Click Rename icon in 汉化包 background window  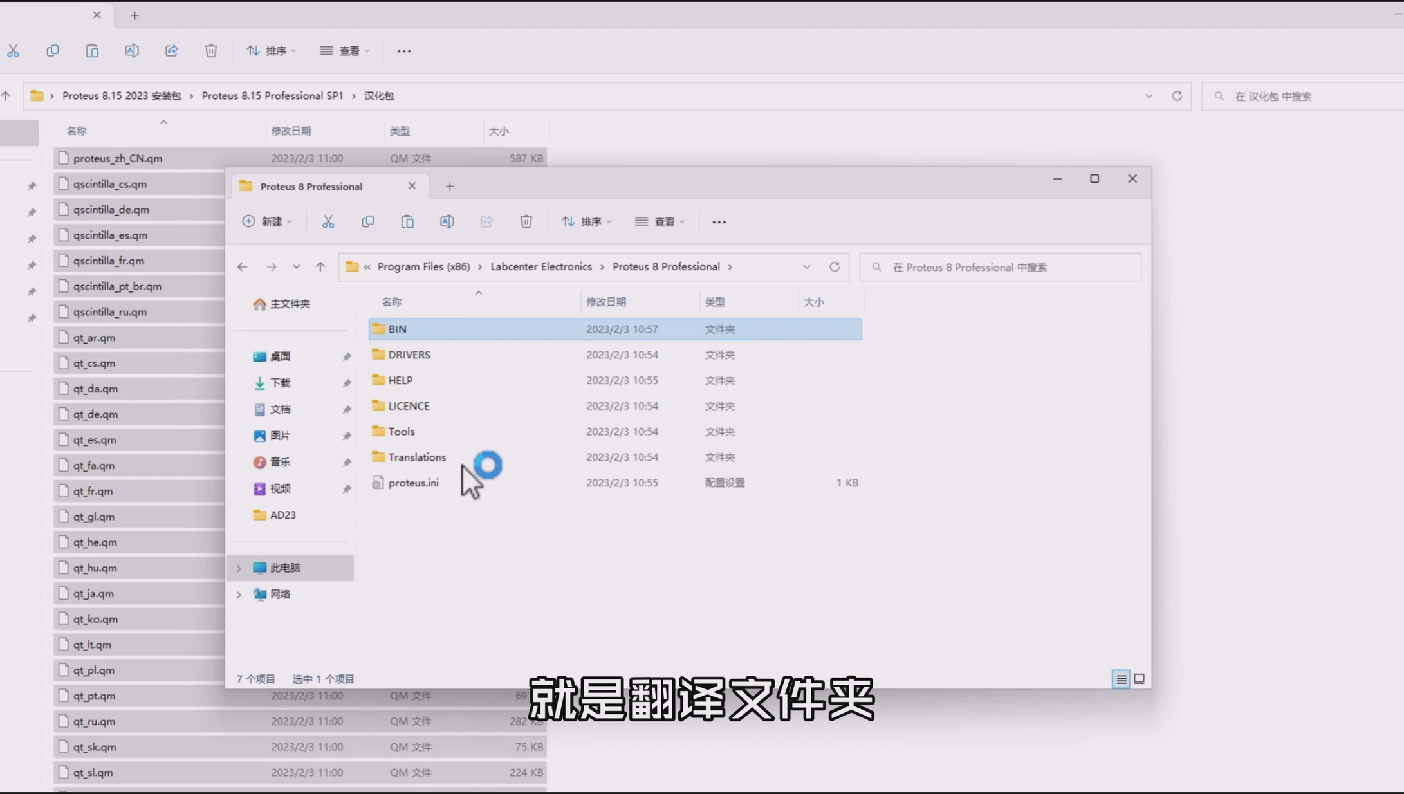(x=132, y=51)
